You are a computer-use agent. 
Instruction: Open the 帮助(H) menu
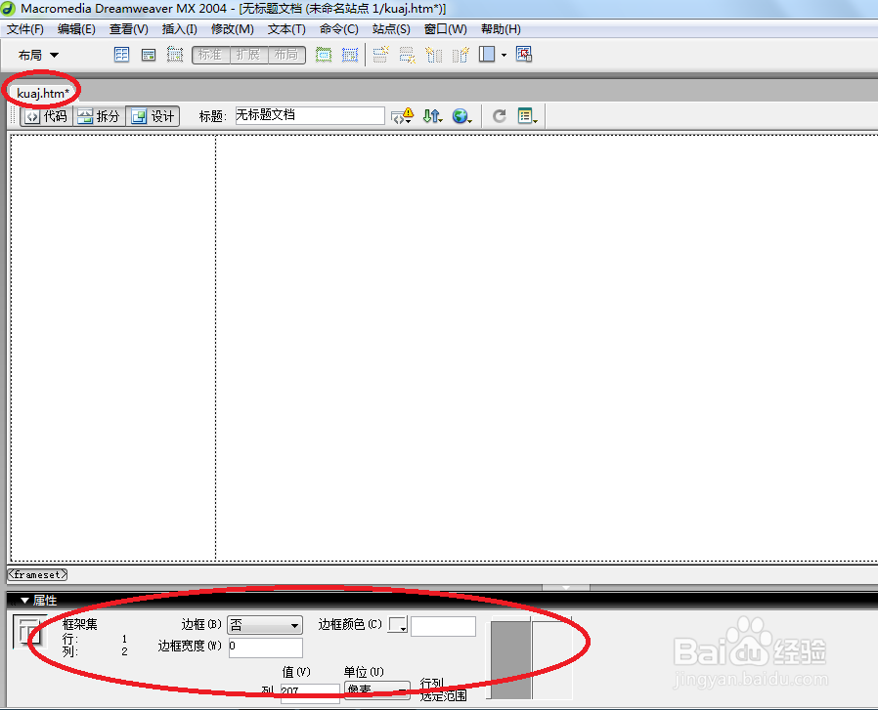tap(501, 29)
